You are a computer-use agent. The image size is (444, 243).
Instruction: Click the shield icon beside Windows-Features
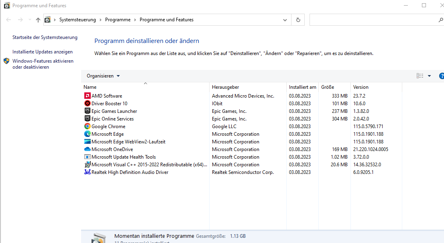tap(6, 61)
